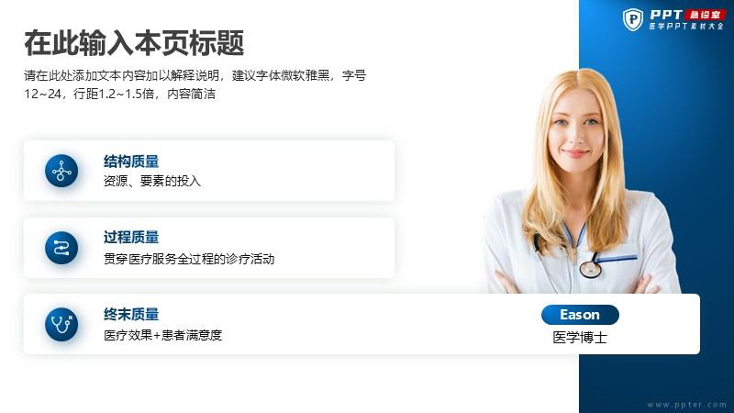
Task: Click the process flow icon beside 过程质量
Action: pyautogui.click(x=61, y=248)
